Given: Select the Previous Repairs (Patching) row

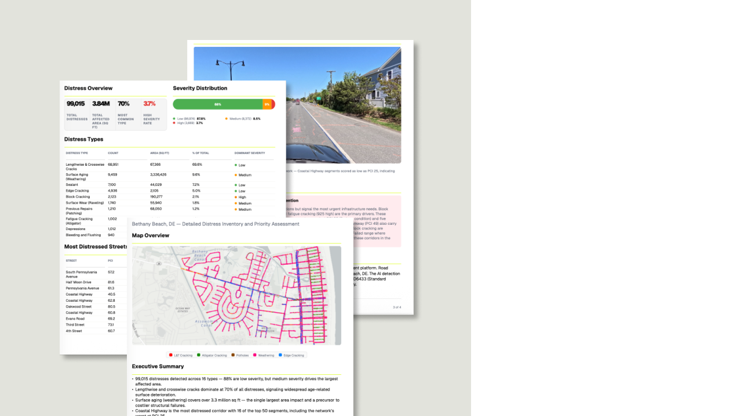Looking at the screenshot, I should [x=170, y=210].
